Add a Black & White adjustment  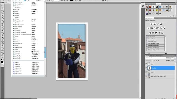click(x=158, y=28)
